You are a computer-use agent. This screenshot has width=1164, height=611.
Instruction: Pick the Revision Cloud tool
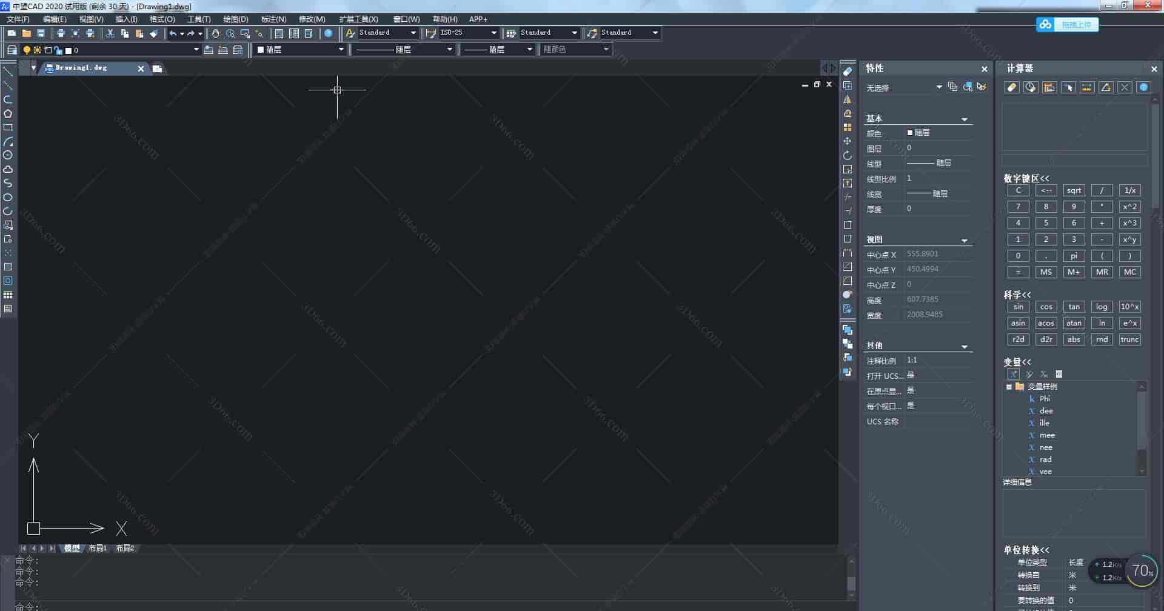coord(8,170)
